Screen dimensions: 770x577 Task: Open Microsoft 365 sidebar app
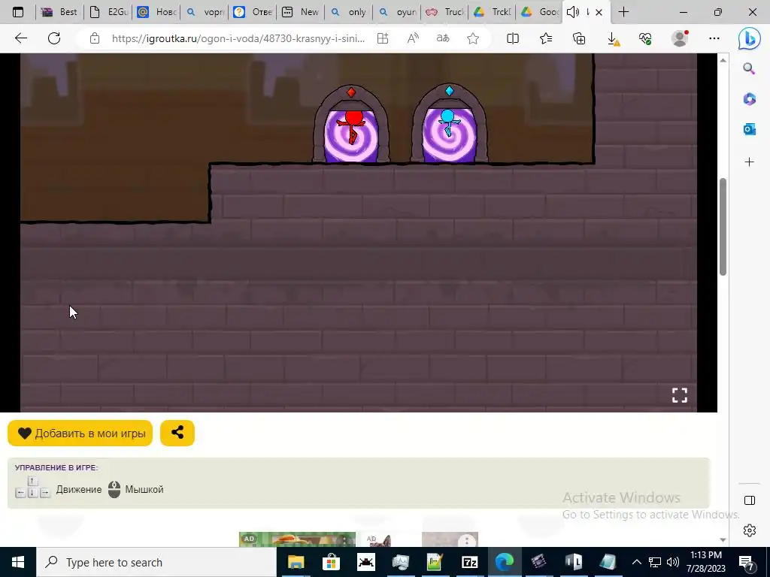[x=749, y=99]
